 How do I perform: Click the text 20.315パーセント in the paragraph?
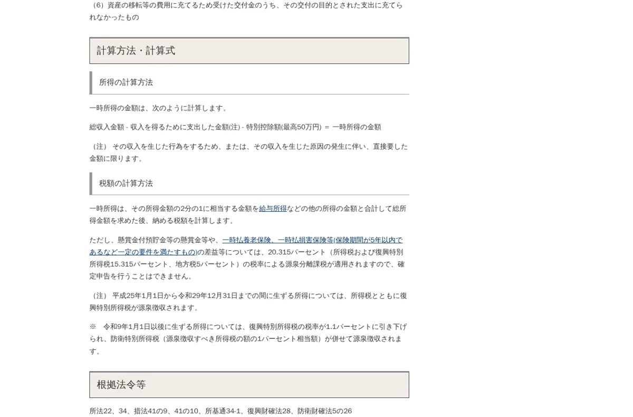297,252
